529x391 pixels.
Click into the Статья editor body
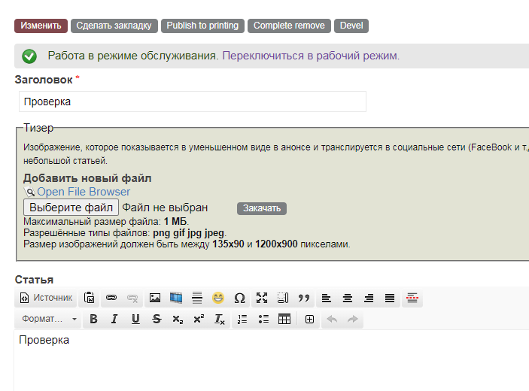(272, 361)
